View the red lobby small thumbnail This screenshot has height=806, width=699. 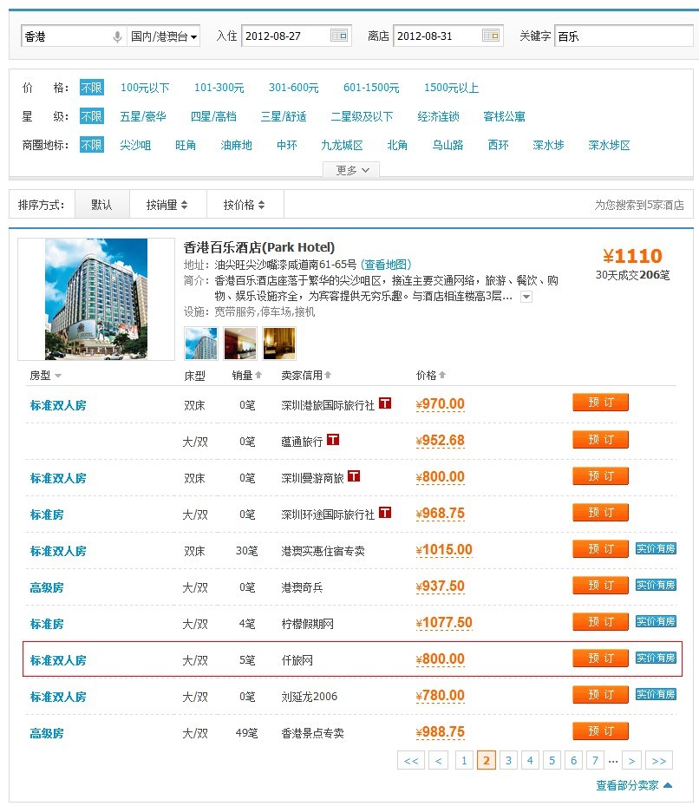(240, 344)
